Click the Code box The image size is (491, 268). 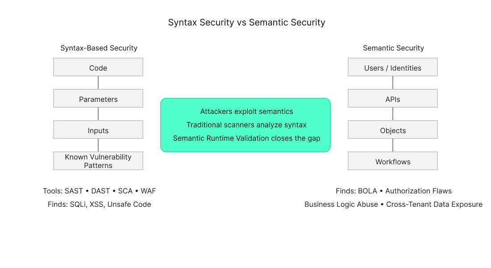[x=98, y=67]
